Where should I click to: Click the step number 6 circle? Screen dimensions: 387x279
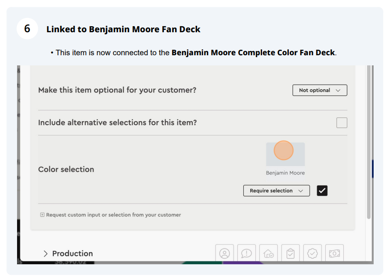pyautogui.click(x=27, y=29)
